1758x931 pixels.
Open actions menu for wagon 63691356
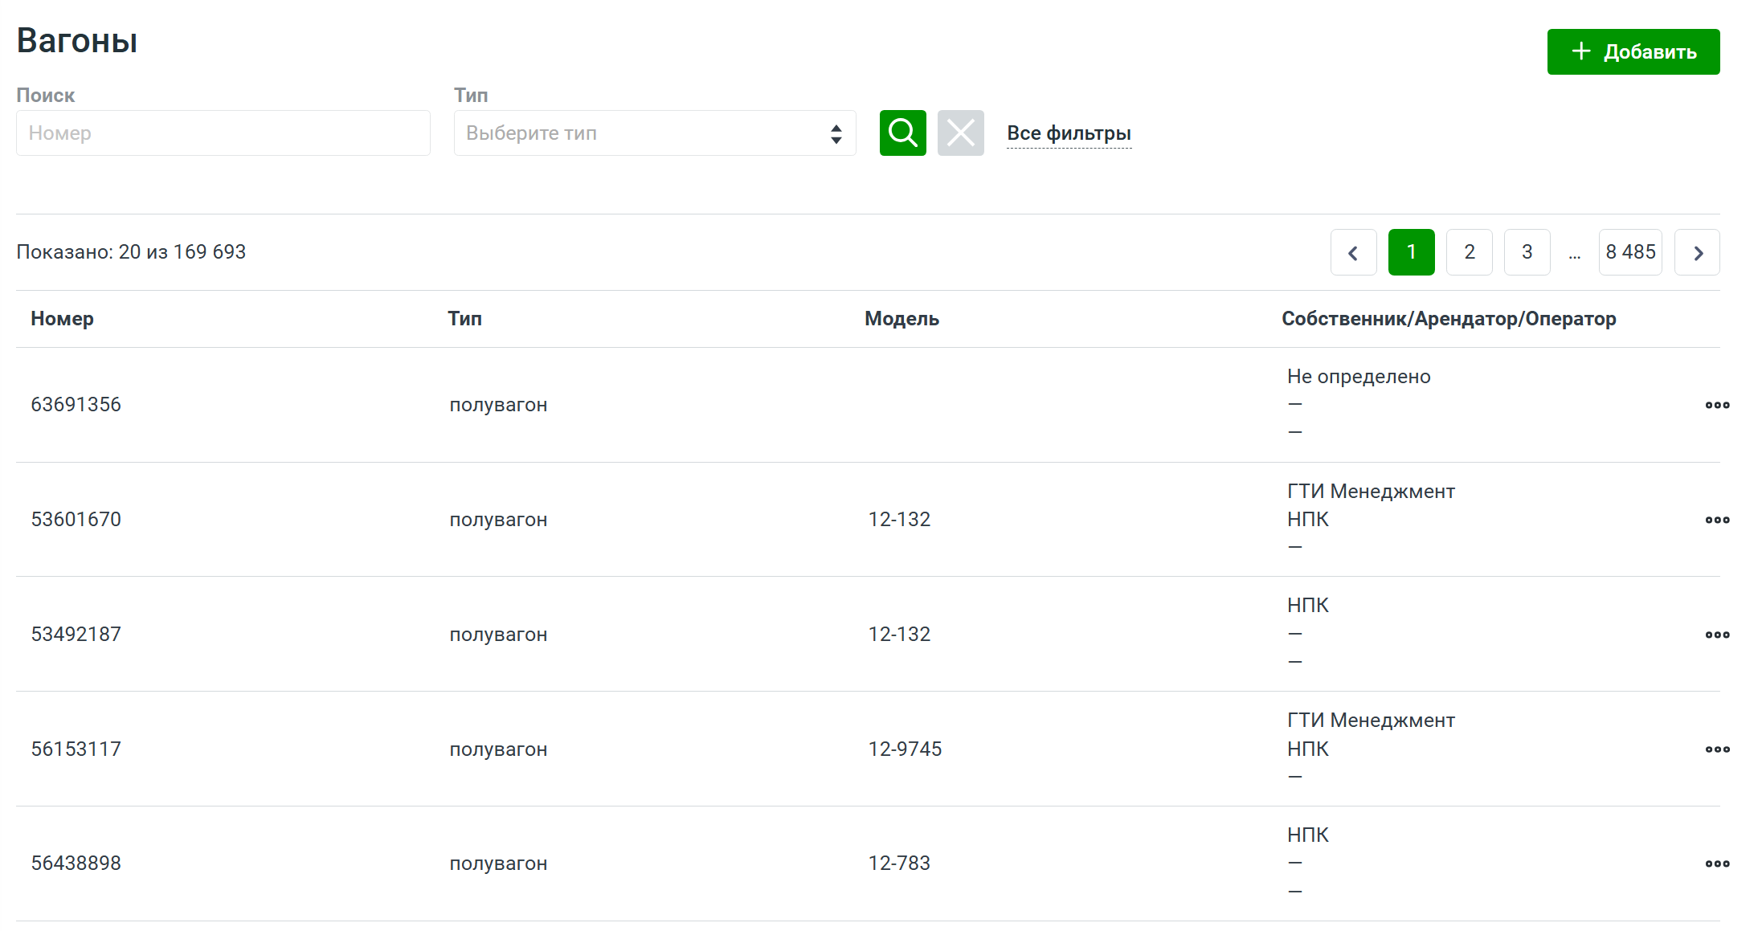pos(1717,405)
